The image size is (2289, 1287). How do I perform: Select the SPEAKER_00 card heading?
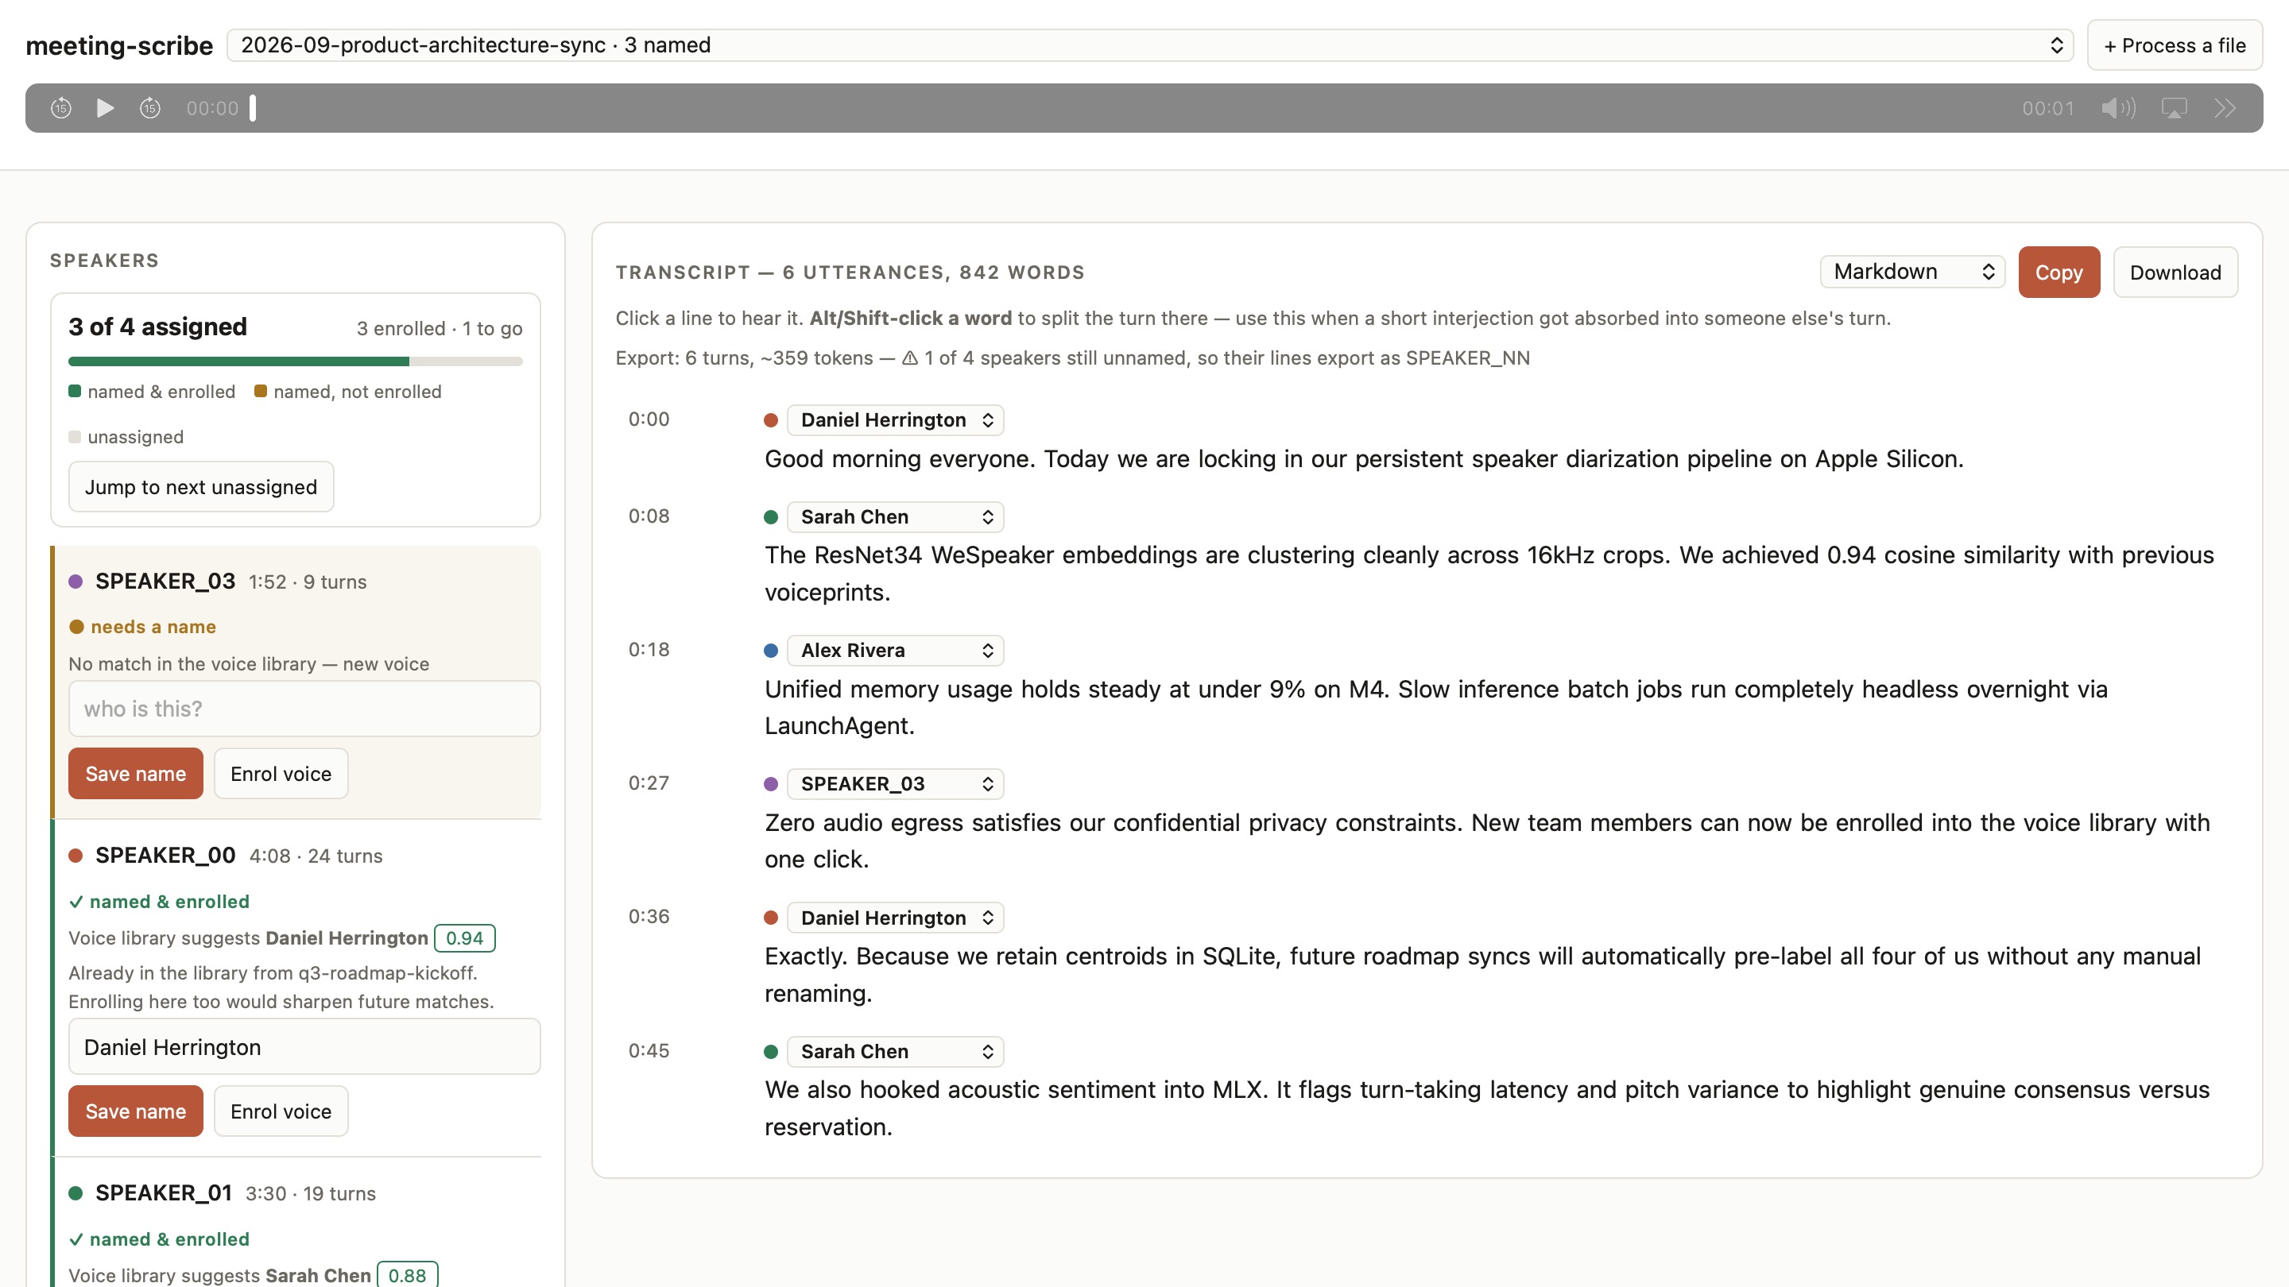pyautogui.click(x=165, y=856)
